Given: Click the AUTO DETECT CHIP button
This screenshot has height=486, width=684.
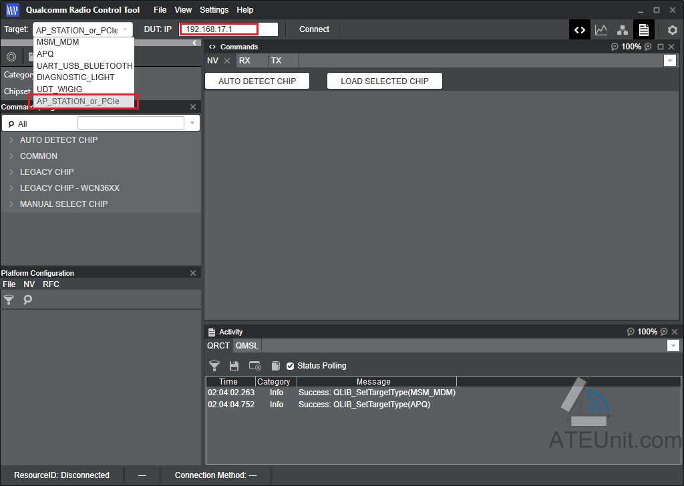Looking at the screenshot, I should point(257,81).
